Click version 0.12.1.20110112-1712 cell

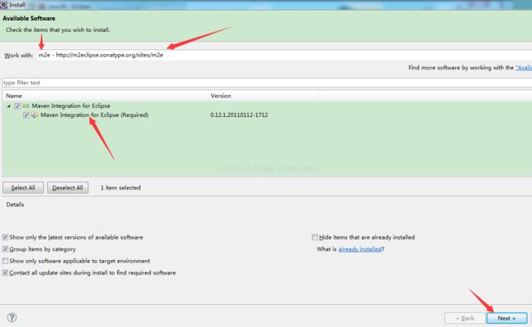pos(239,115)
